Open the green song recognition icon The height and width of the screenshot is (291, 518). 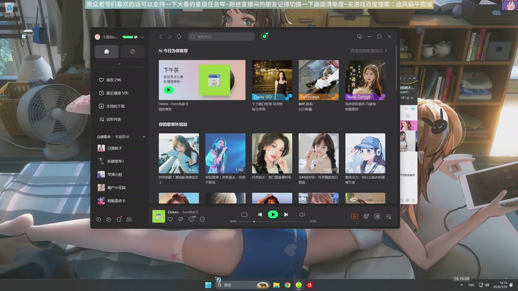tap(264, 36)
